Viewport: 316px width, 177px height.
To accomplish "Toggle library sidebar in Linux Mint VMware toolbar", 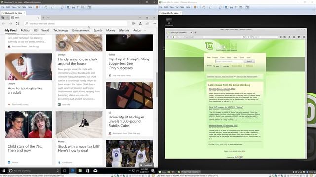I will click(227, 7).
